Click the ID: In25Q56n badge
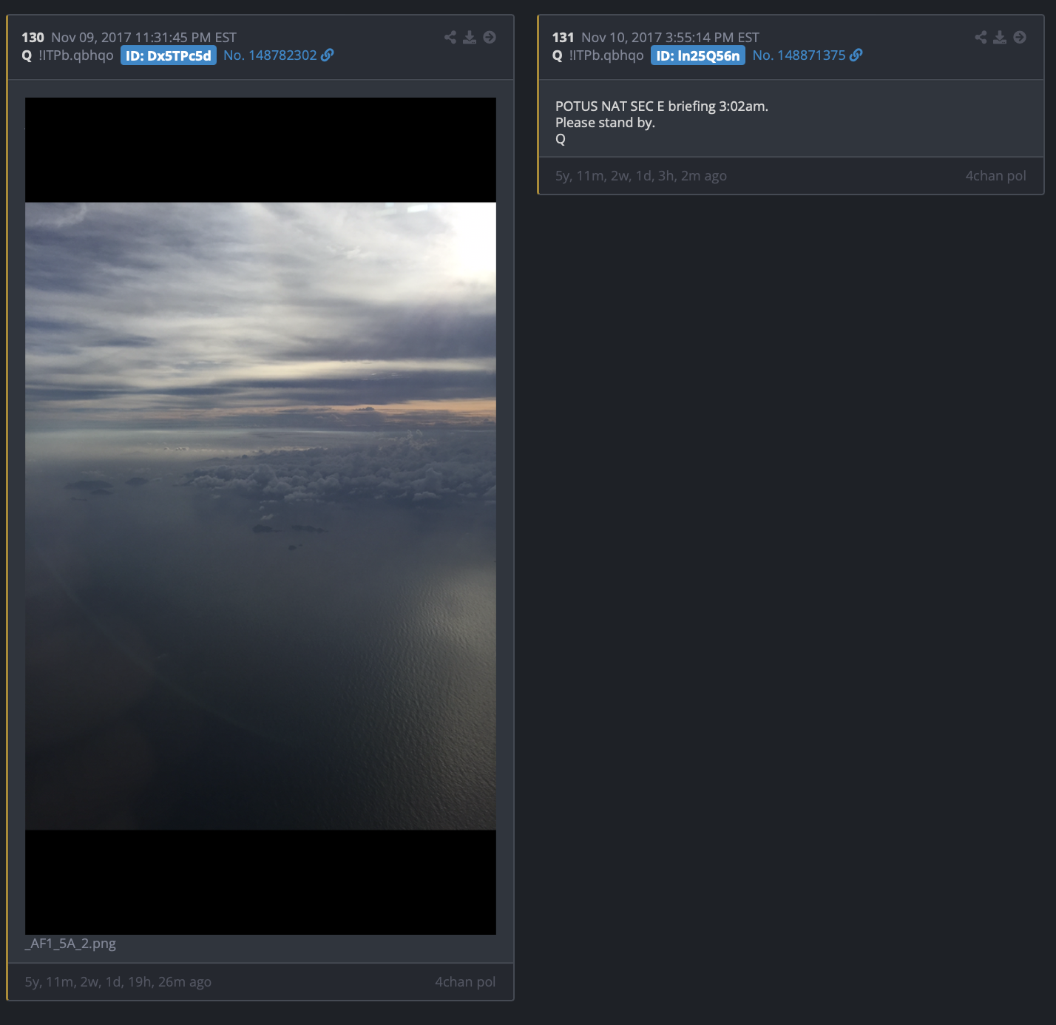 point(698,55)
